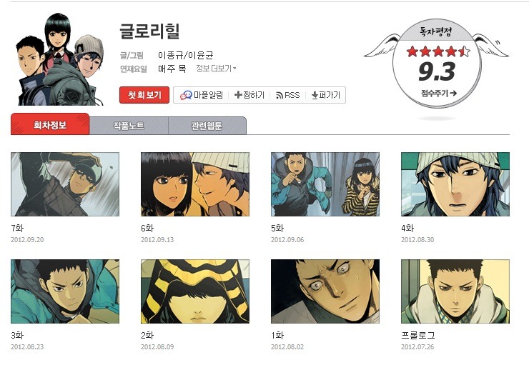The width and height of the screenshot is (529, 365).
Task: Expand the 정보 더보기 dropdown
Action: tap(217, 69)
